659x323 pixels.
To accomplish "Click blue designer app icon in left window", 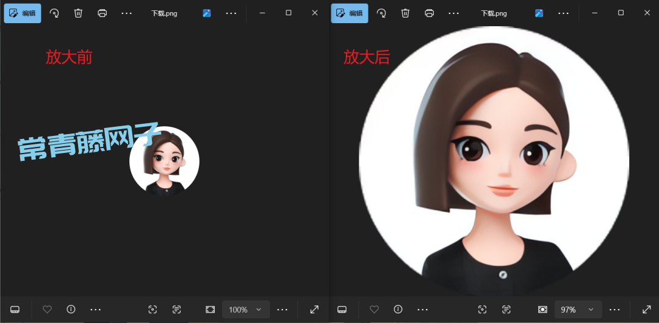I will click(x=207, y=13).
